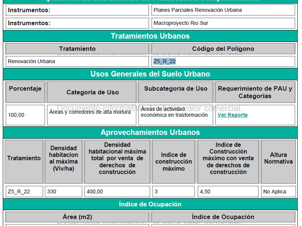Click Z5_R_22 in the Aprovechamientos row
This screenshot has width=302, height=226.
pyautogui.click(x=24, y=192)
